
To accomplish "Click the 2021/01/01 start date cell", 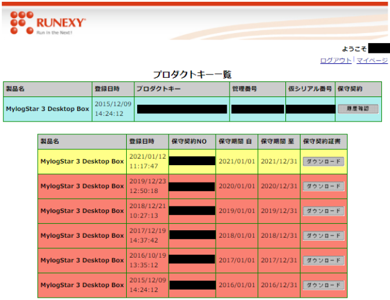I will coord(237,162).
